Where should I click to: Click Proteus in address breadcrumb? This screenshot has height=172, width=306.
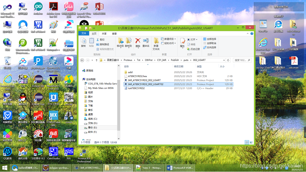tap(128, 60)
